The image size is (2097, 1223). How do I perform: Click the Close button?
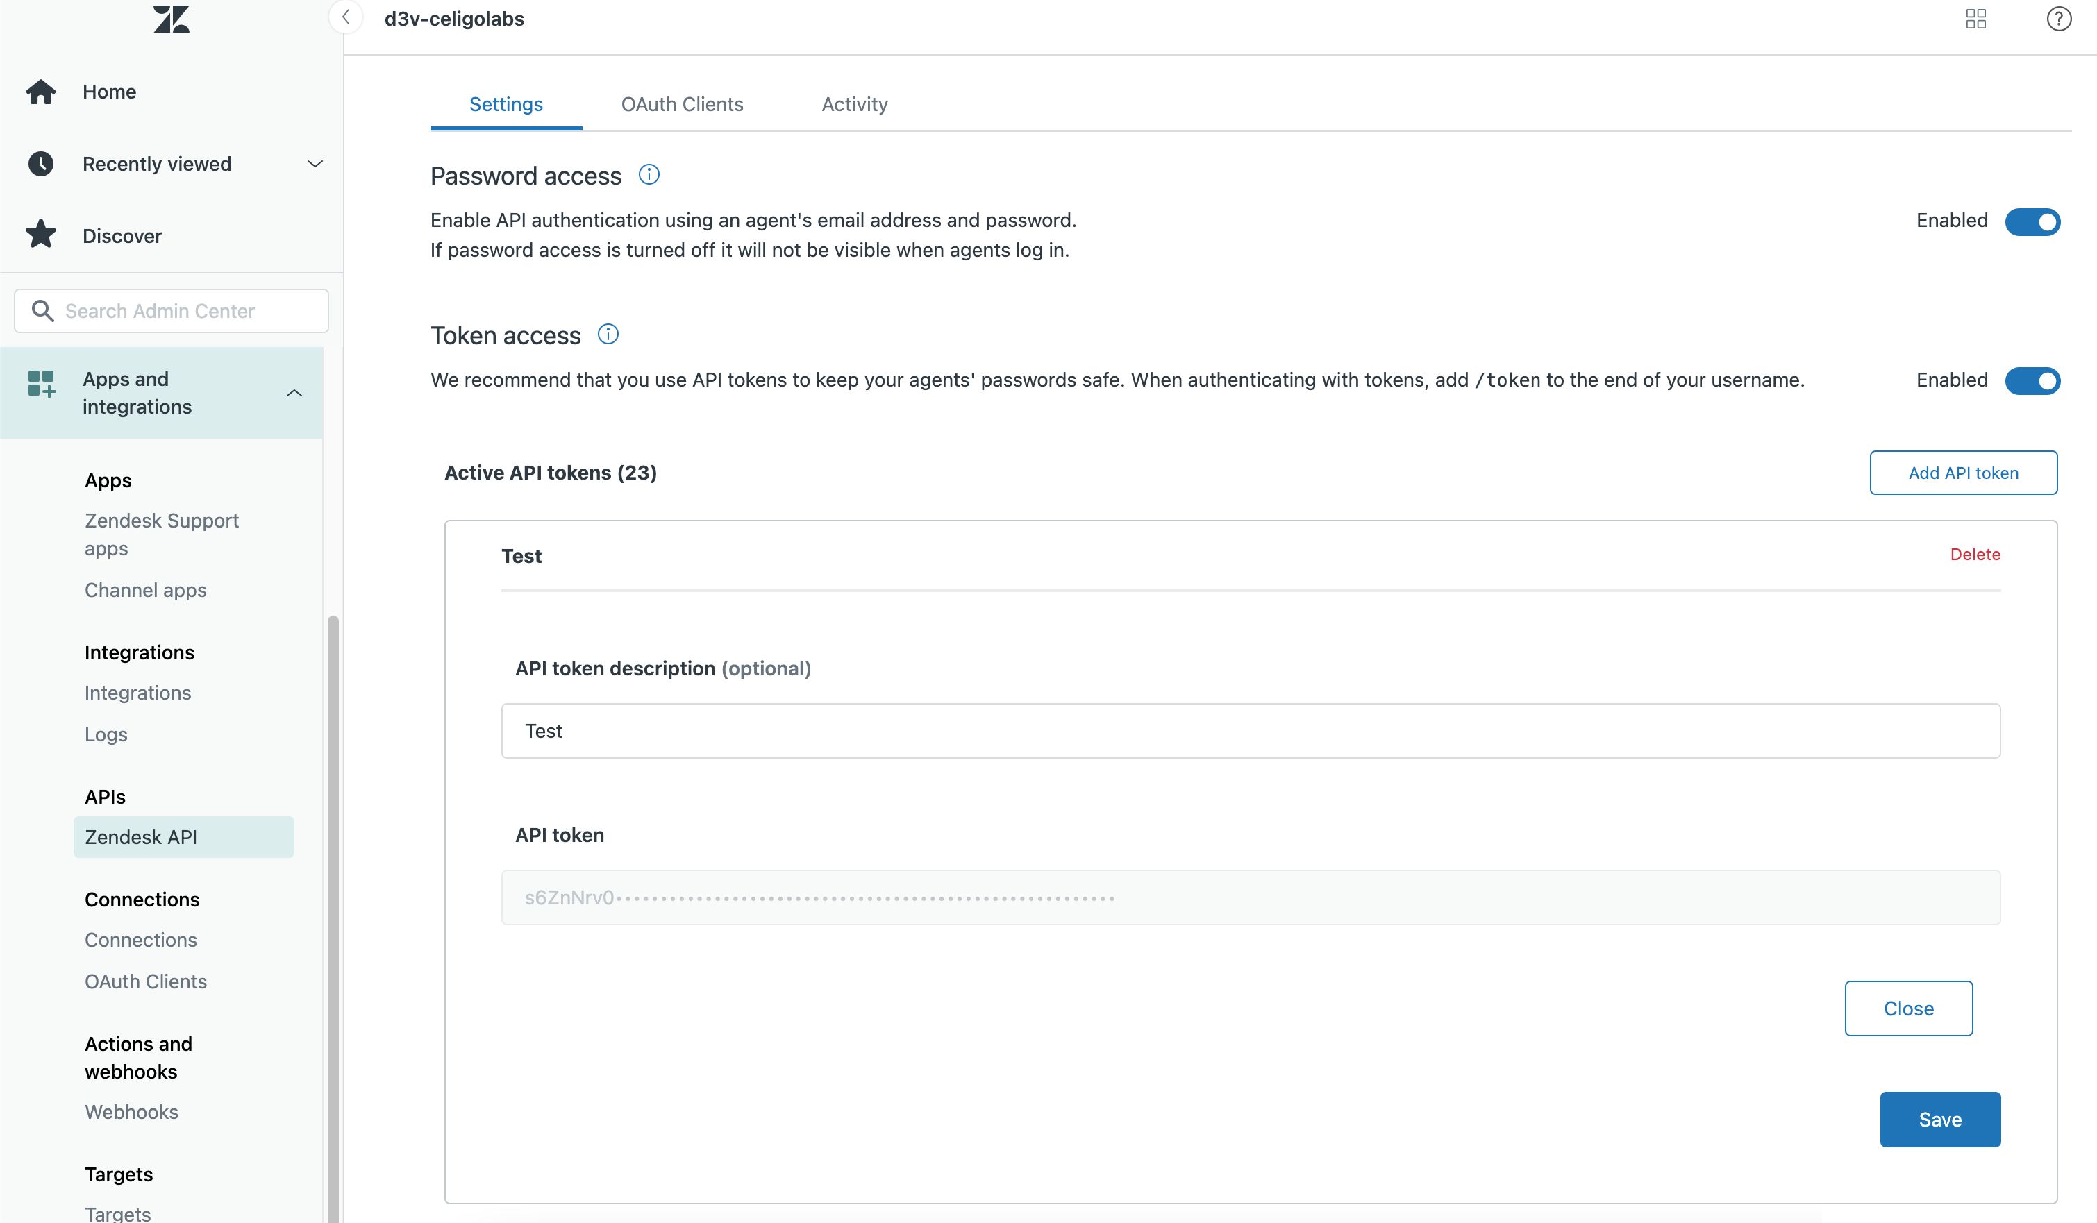(1909, 1009)
